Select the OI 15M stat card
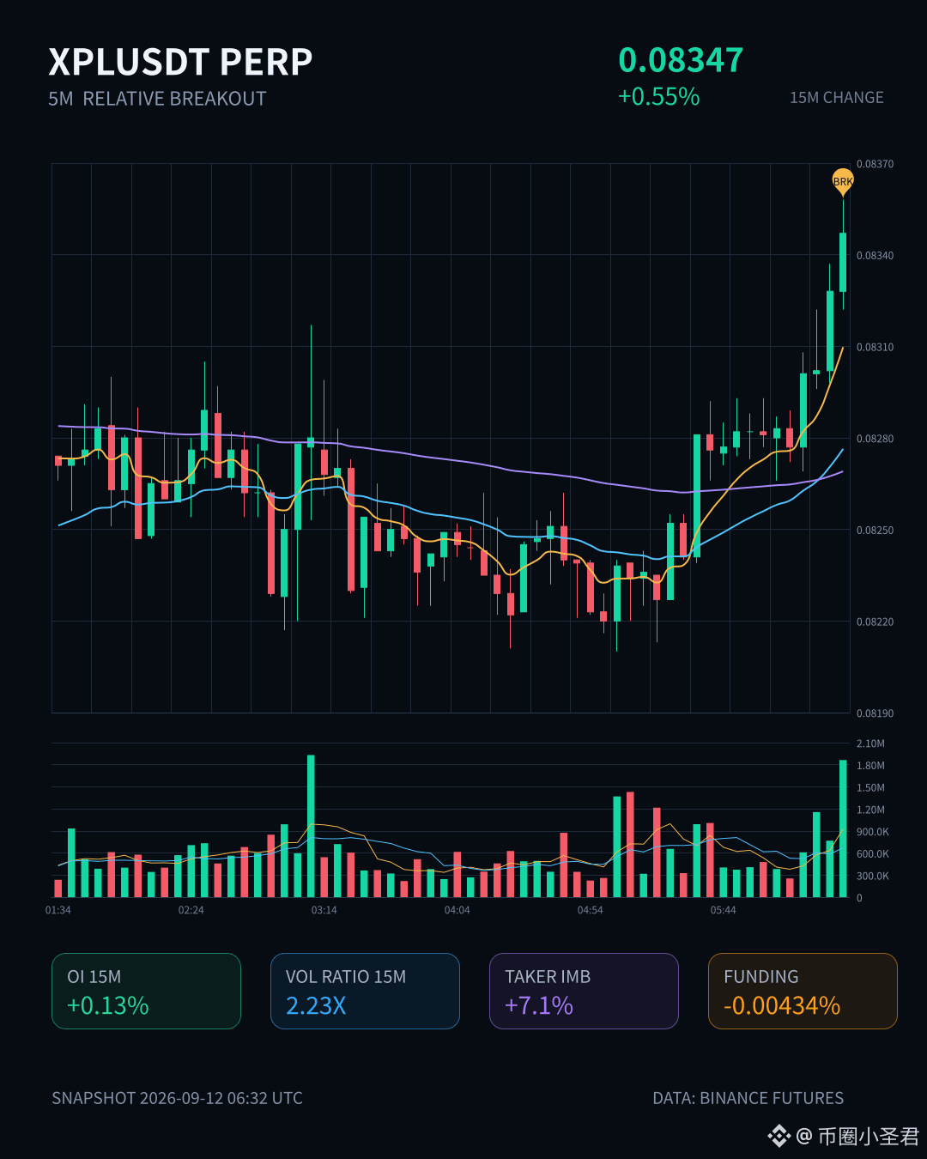The width and height of the screenshot is (927, 1159). (146, 991)
